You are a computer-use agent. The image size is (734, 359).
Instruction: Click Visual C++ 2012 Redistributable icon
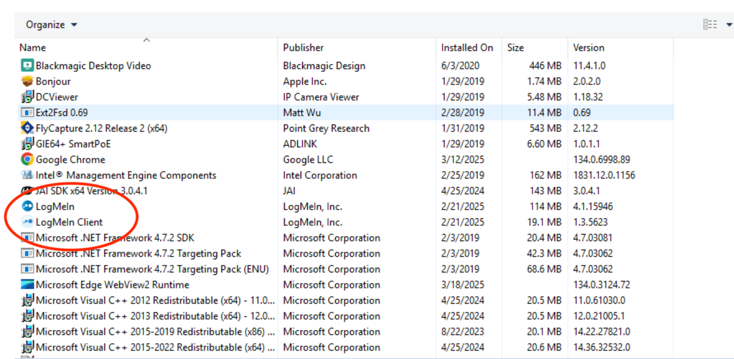[x=27, y=300]
